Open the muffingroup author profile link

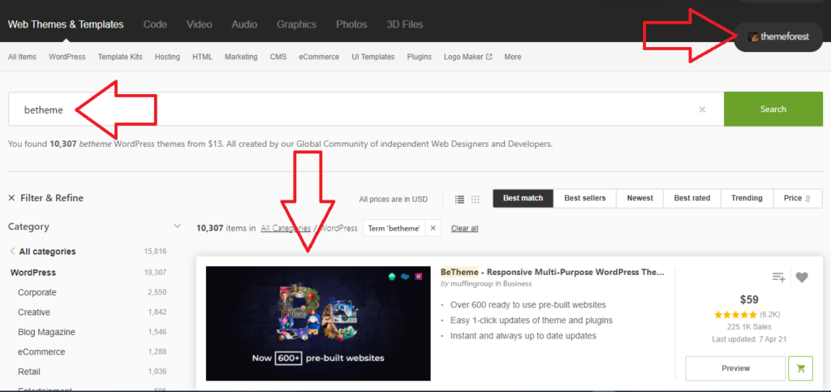[x=471, y=283]
